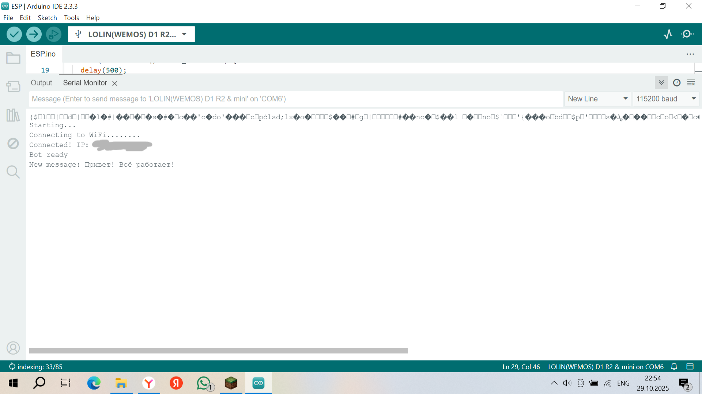Open the Search sidebar icon

(13, 172)
